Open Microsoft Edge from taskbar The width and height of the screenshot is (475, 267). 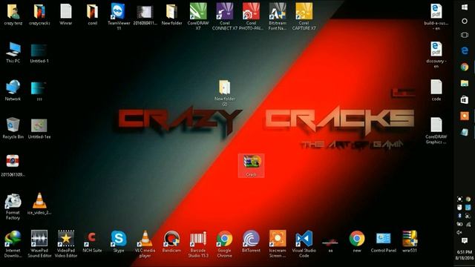click(465, 50)
